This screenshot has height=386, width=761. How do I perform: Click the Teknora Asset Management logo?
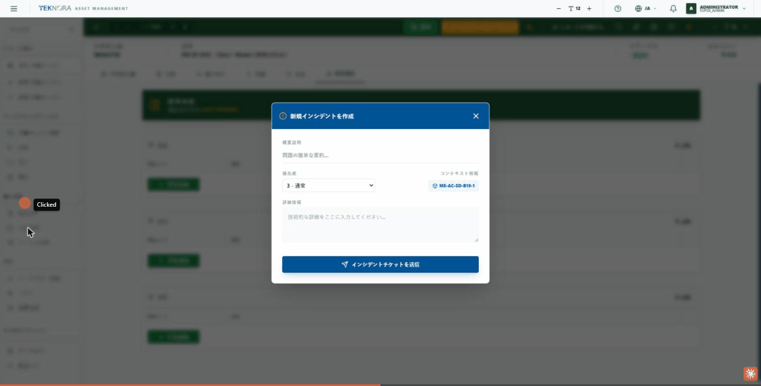(83, 9)
